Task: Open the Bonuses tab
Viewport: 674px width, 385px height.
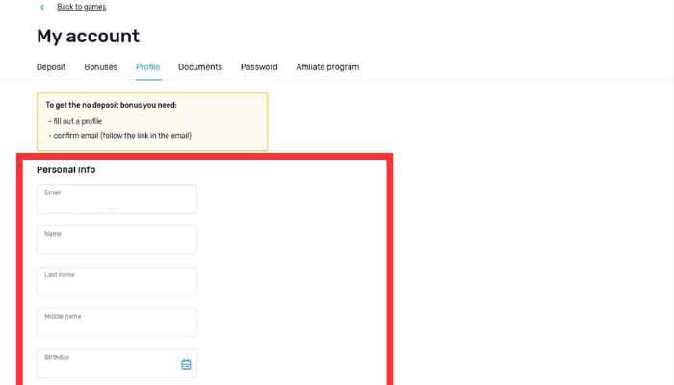Action: (x=100, y=67)
